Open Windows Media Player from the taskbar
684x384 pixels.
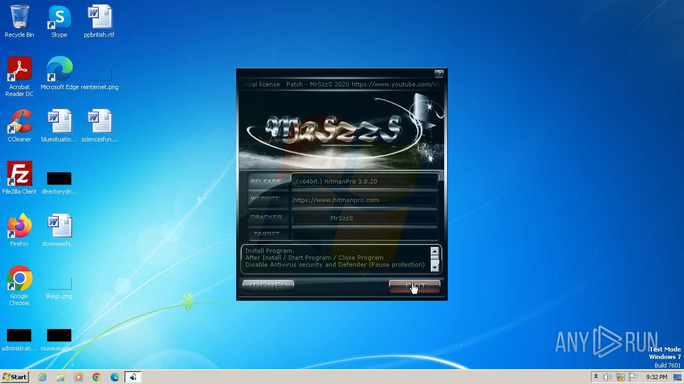coord(79,377)
